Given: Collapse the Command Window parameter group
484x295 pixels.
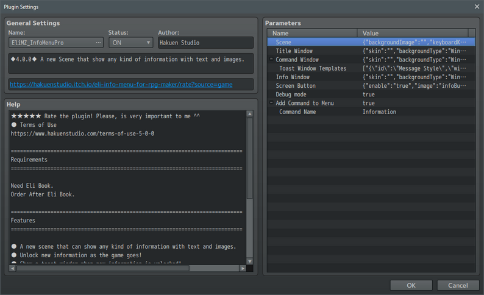Looking at the screenshot, I should coord(271,59).
